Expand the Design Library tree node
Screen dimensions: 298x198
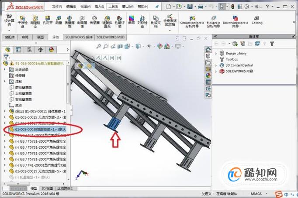point(216,54)
